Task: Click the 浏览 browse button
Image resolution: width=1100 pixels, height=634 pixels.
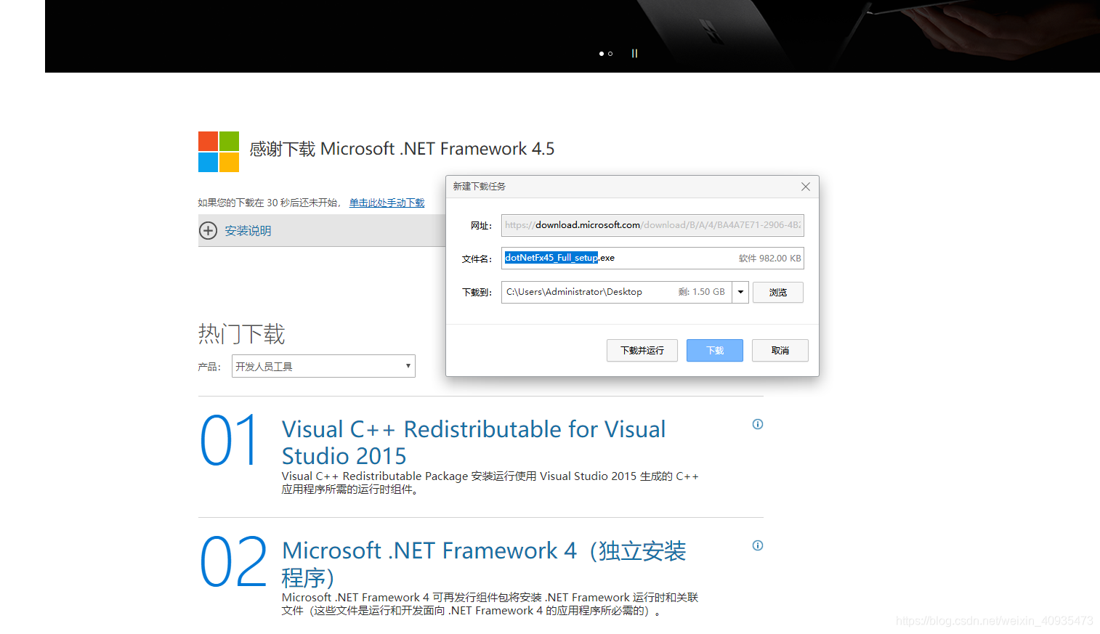Action: pos(778,292)
